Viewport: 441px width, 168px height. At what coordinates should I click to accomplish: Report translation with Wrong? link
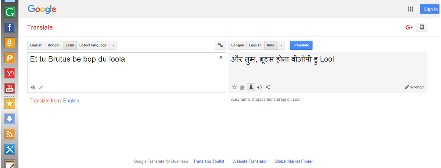tap(414, 87)
